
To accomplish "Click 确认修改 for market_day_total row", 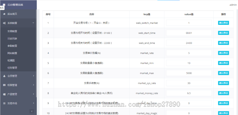I will (x=223, y=103).
